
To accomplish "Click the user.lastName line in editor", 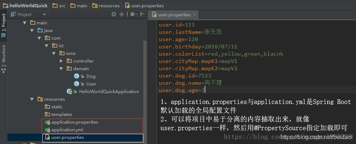I will pos(190,32).
